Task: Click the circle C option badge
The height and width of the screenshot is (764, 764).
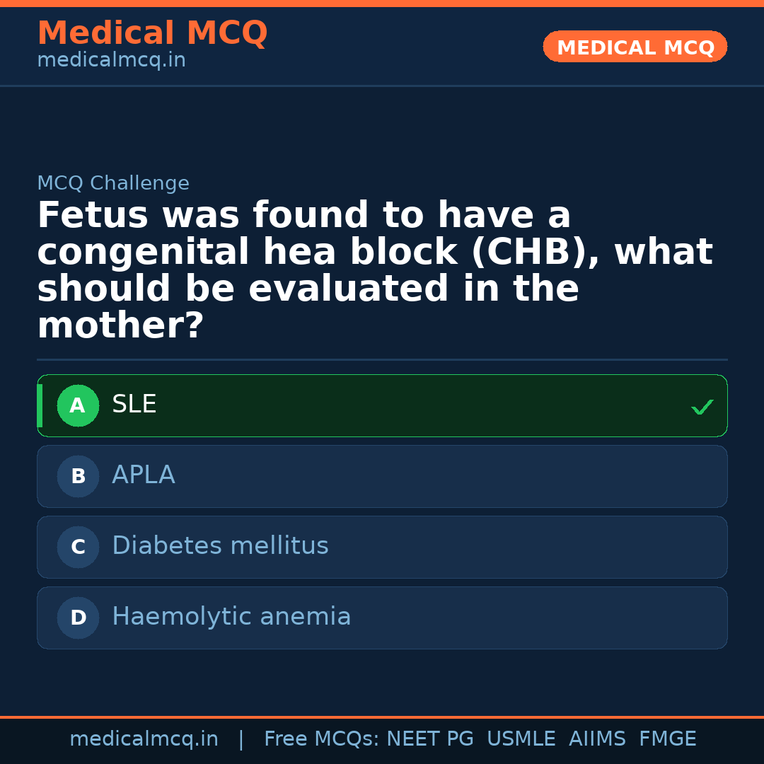Action: click(x=78, y=548)
